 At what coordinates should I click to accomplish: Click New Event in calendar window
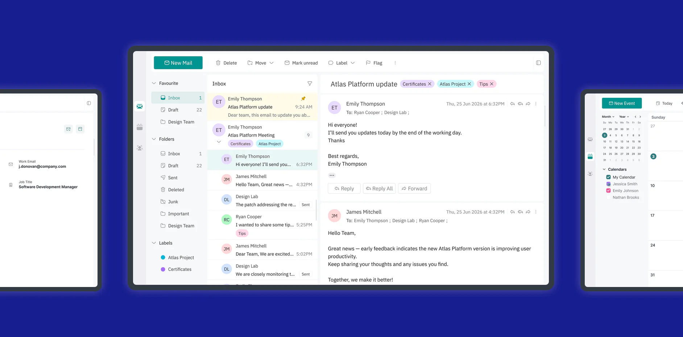click(622, 103)
